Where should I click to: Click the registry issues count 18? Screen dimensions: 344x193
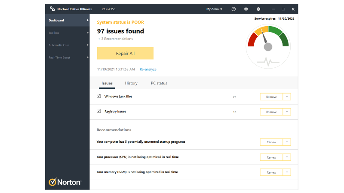pos(234,112)
